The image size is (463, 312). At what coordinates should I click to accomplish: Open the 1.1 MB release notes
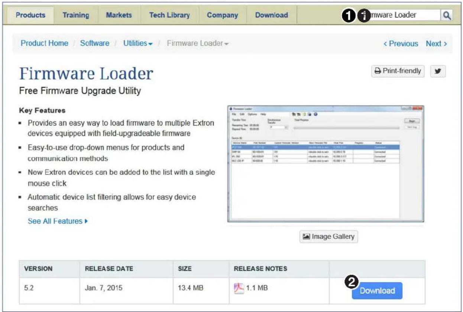click(x=257, y=288)
